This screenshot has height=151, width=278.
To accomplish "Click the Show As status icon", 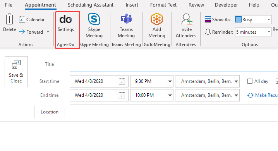I will click(x=208, y=19).
